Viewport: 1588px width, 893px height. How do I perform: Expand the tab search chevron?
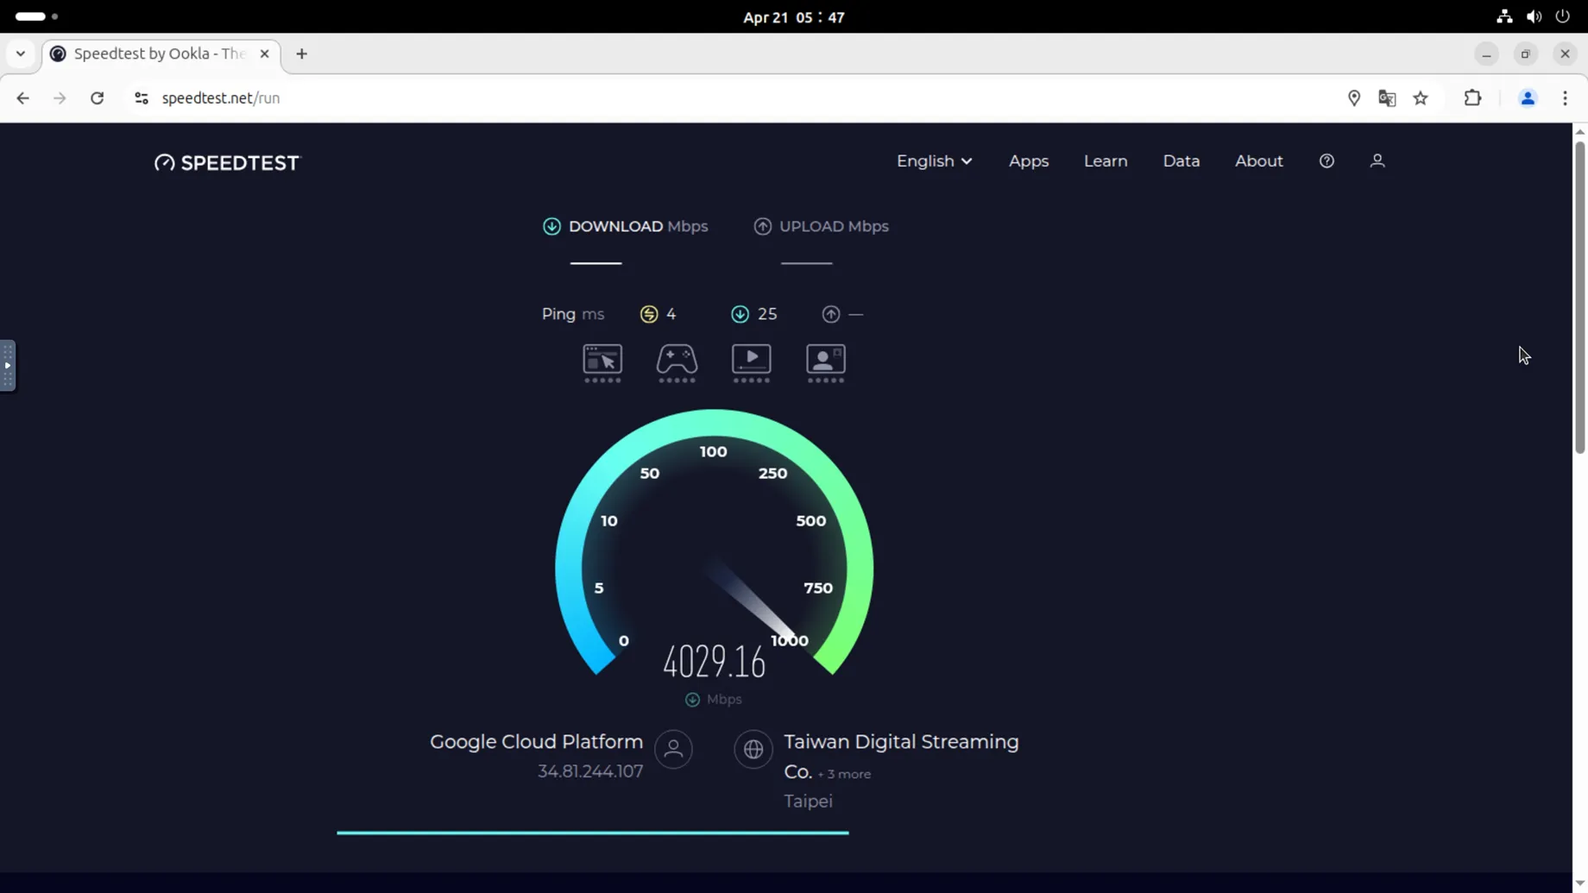click(x=21, y=53)
